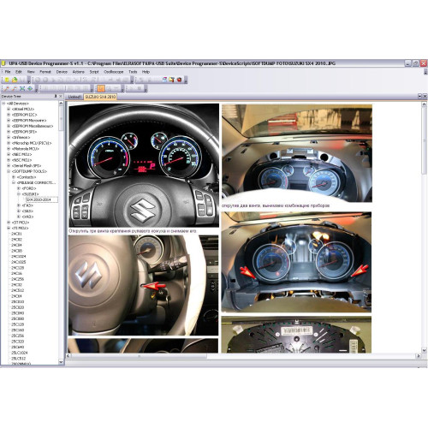Select SX4 2010-2014 tree item
Image resolution: width=428 pixels, height=428 pixels.
(x=39, y=200)
